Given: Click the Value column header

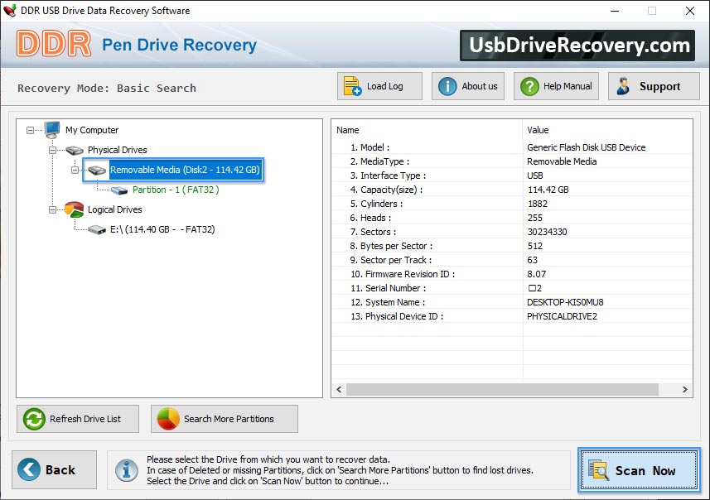Looking at the screenshot, I should pyautogui.click(x=607, y=130).
